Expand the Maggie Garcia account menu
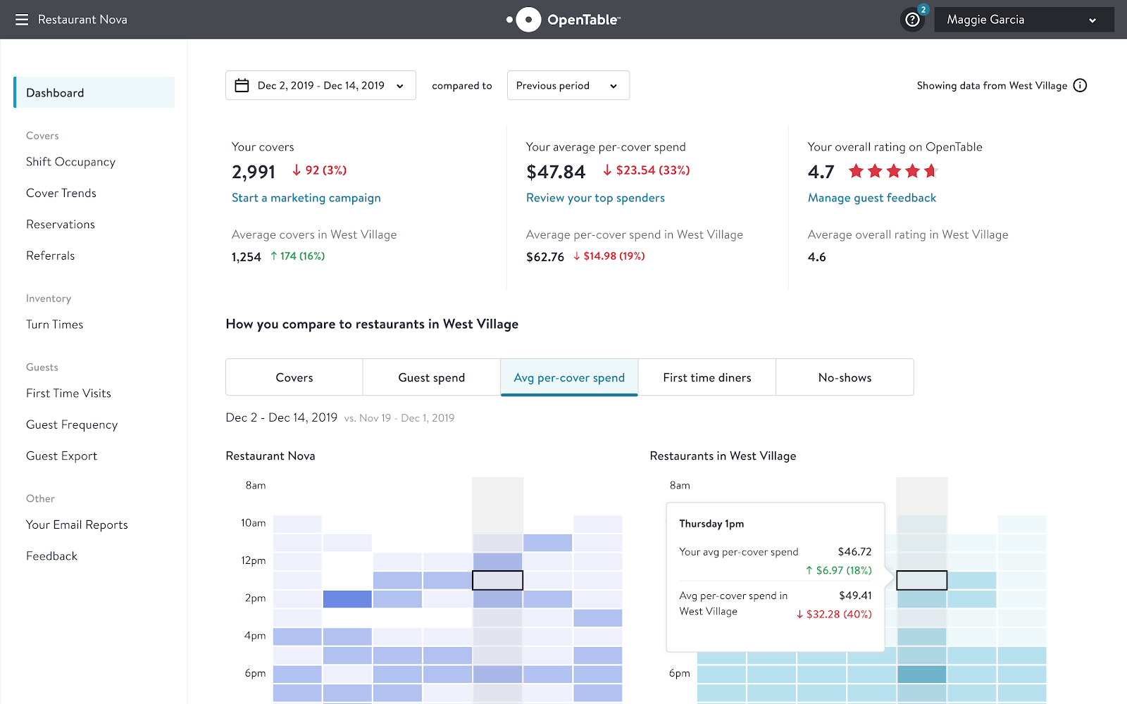Screen dimensions: 1127x704 click(1023, 20)
